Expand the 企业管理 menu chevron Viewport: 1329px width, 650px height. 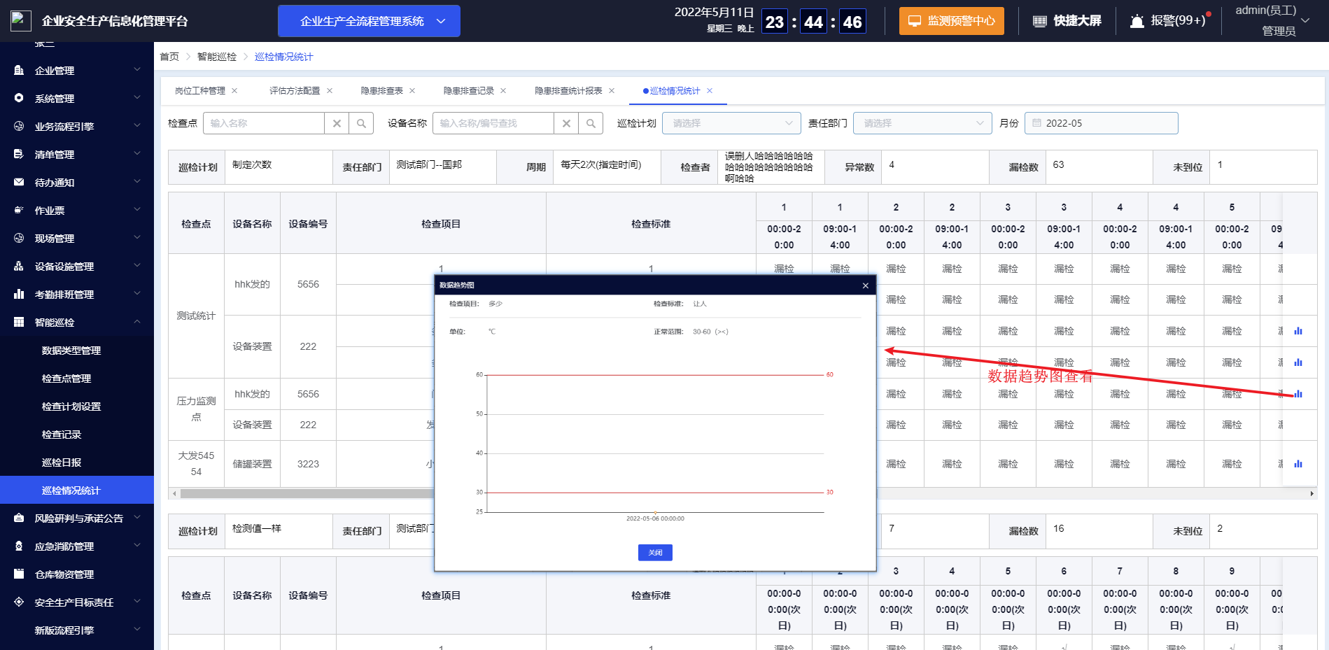pyautogui.click(x=137, y=70)
